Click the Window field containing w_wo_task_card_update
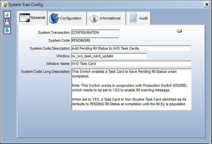The width and height of the screenshot is (212, 144). coord(109,56)
